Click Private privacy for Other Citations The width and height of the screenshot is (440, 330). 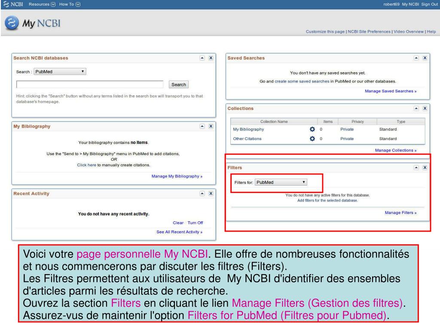click(347, 139)
